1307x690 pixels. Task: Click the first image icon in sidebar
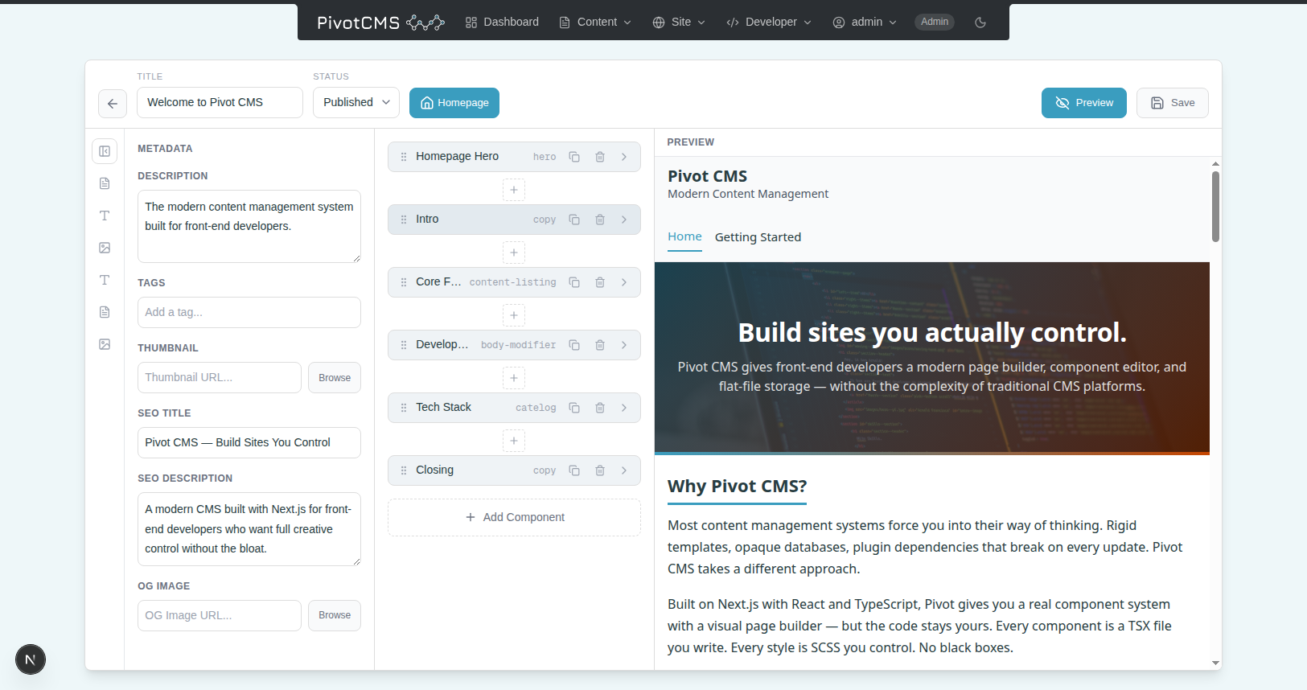click(x=105, y=248)
